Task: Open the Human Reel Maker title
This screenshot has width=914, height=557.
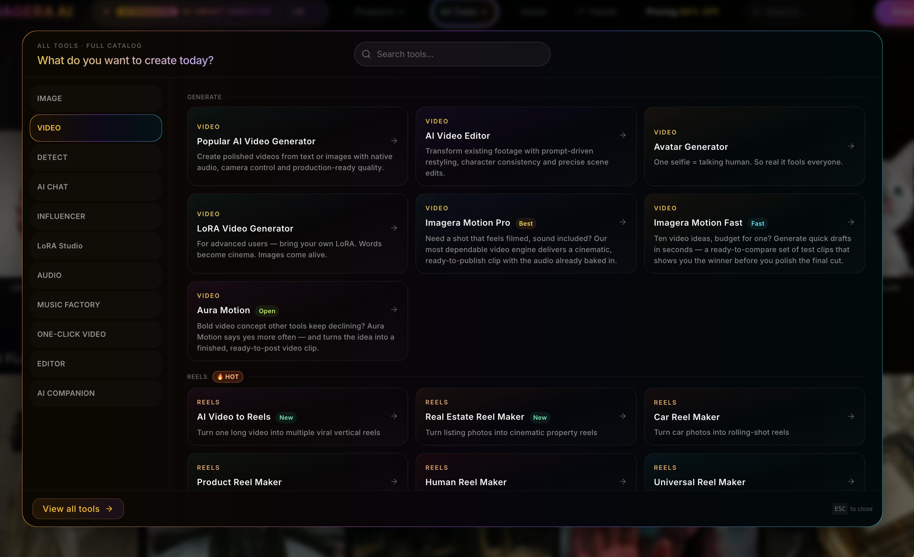Action: [x=466, y=482]
